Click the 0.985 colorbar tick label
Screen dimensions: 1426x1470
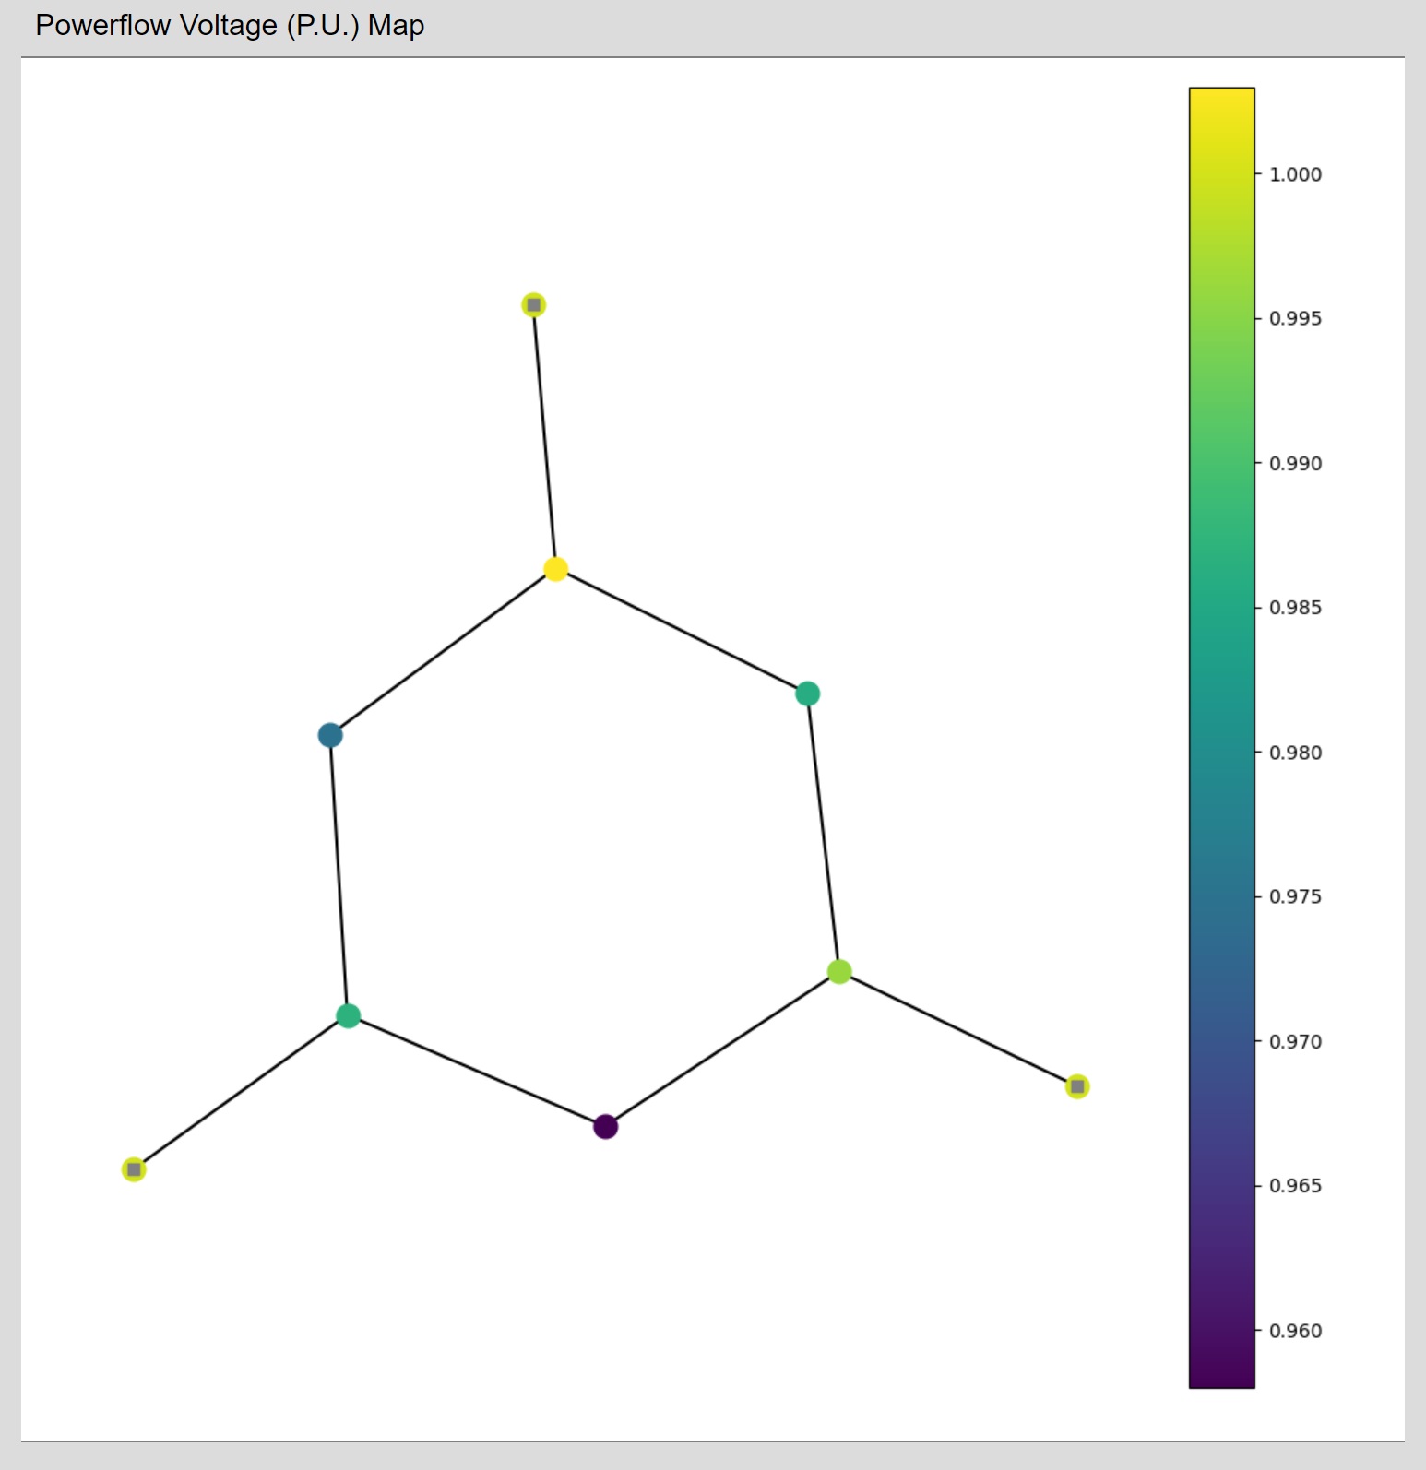point(1295,607)
